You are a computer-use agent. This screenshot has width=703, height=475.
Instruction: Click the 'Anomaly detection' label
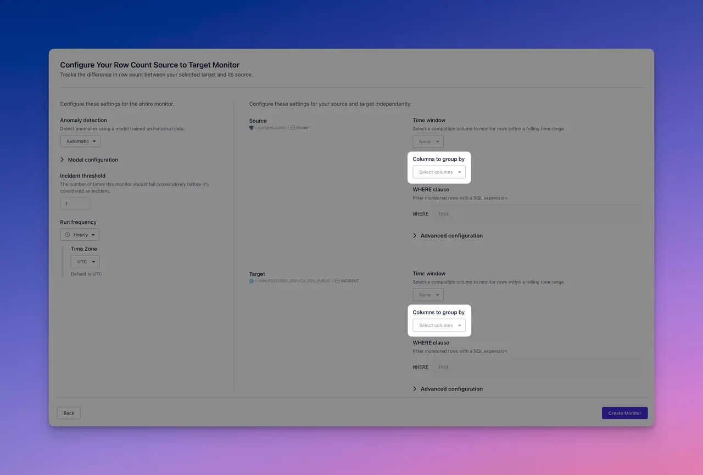tap(83, 120)
